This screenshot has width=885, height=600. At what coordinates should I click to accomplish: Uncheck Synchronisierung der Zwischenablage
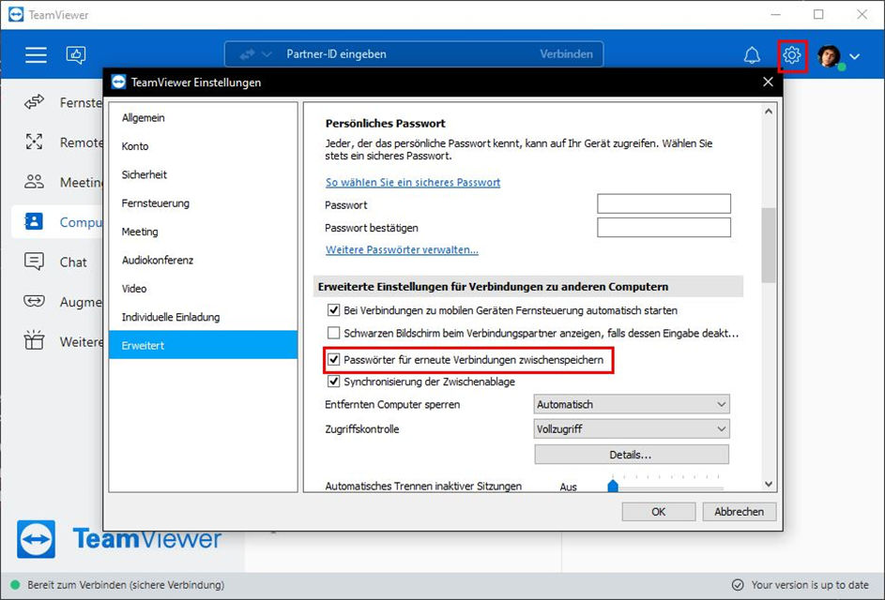pyautogui.click(x=333, y=382)
